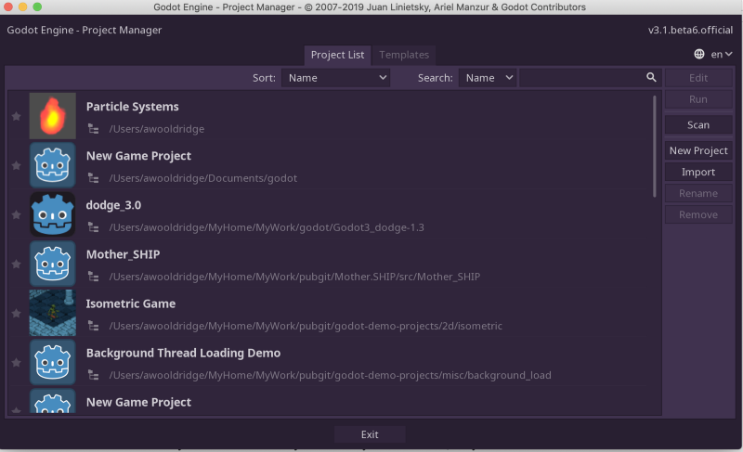
Task: Favorite the Particle Systems project star
Action: [x=16, y=116]
